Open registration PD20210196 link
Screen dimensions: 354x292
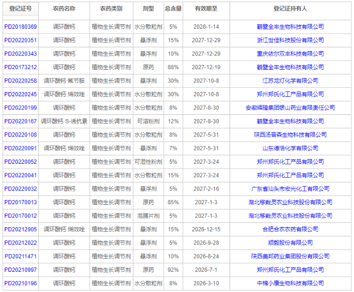click(21, 283)
